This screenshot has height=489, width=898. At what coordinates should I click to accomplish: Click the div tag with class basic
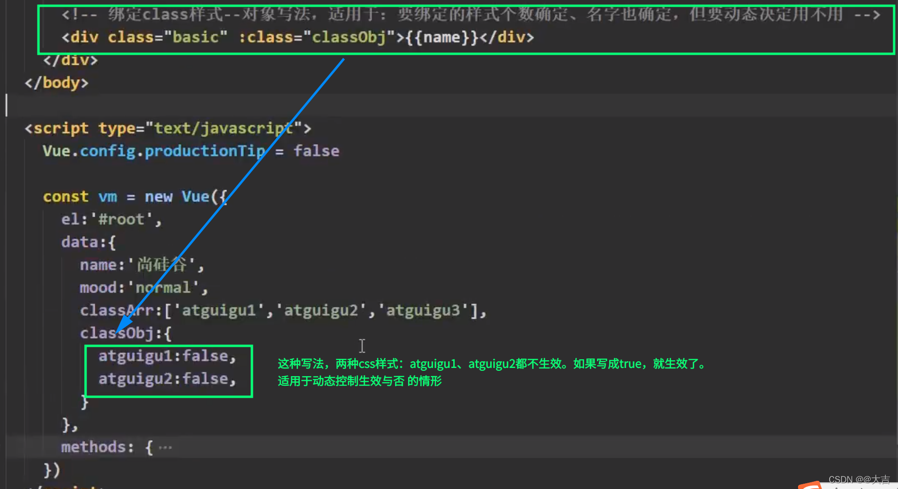tap(298, 37)
